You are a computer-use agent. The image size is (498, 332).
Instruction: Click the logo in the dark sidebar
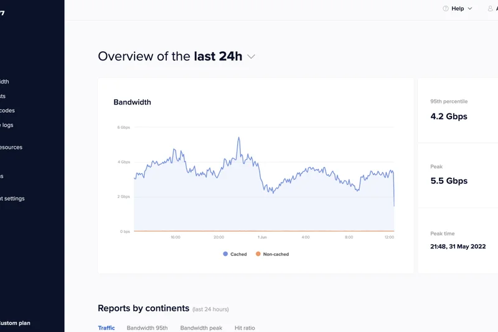click(2, 12)
